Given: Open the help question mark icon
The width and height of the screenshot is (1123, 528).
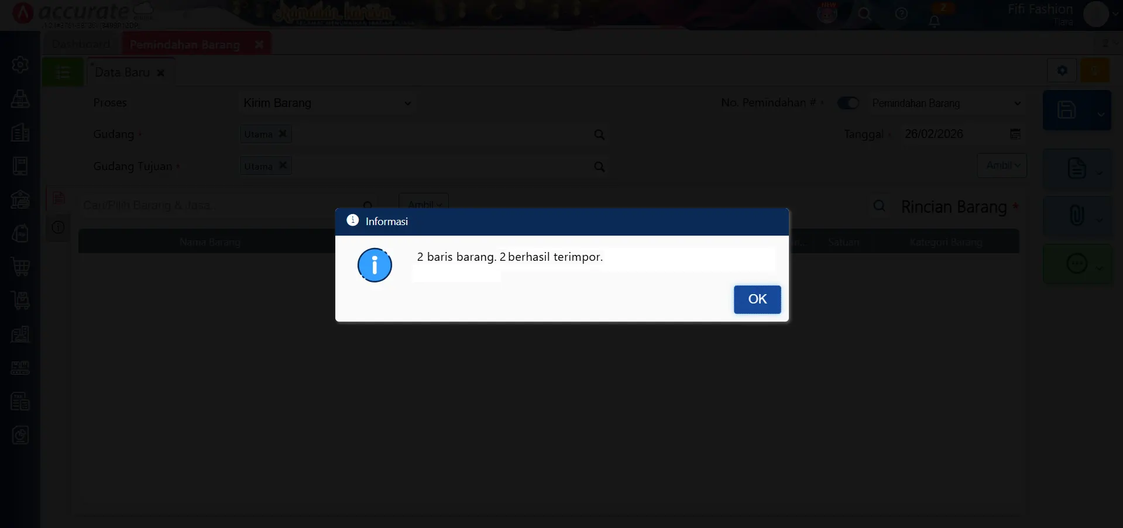Looking at the screenshot, I should pos(901,14).
